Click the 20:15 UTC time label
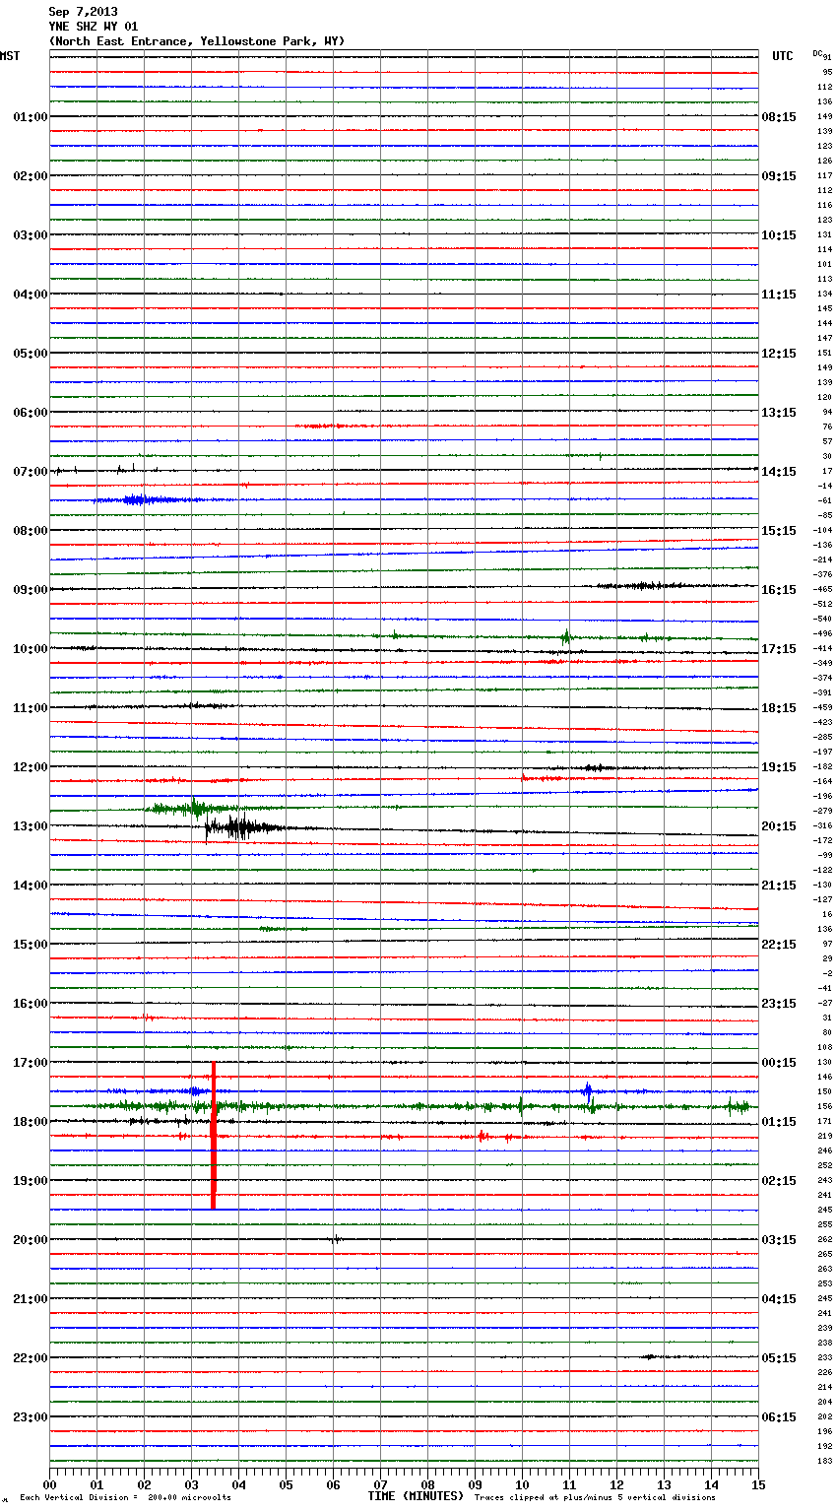Image resolution: width=837 pixels, height=1511 pixels. tap(779, 826)
